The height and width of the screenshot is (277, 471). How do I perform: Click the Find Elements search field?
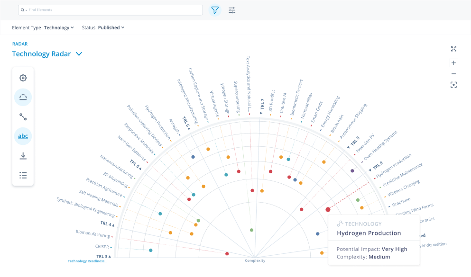(x=110, y=10)
